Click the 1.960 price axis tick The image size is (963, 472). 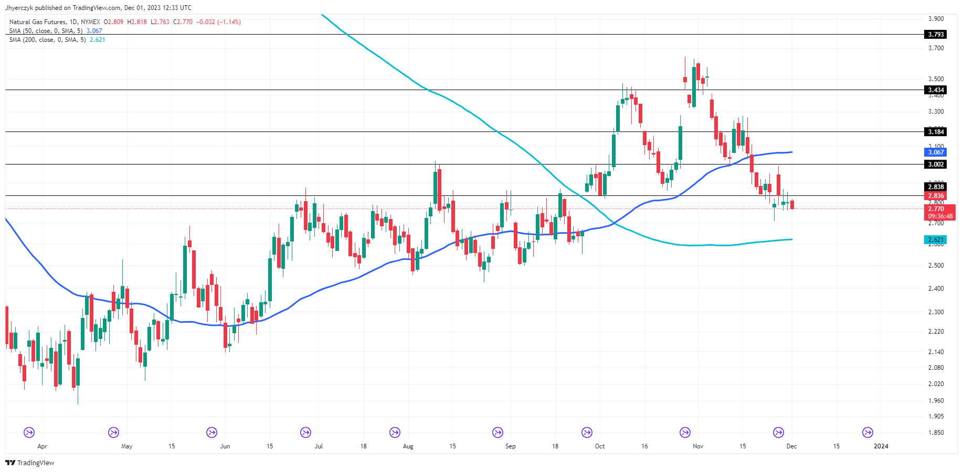click(x=936, y=401)
